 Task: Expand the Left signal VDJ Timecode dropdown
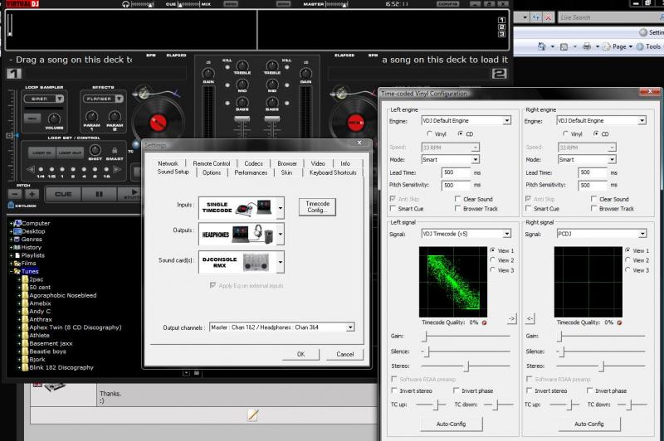[x=505, y=234]
